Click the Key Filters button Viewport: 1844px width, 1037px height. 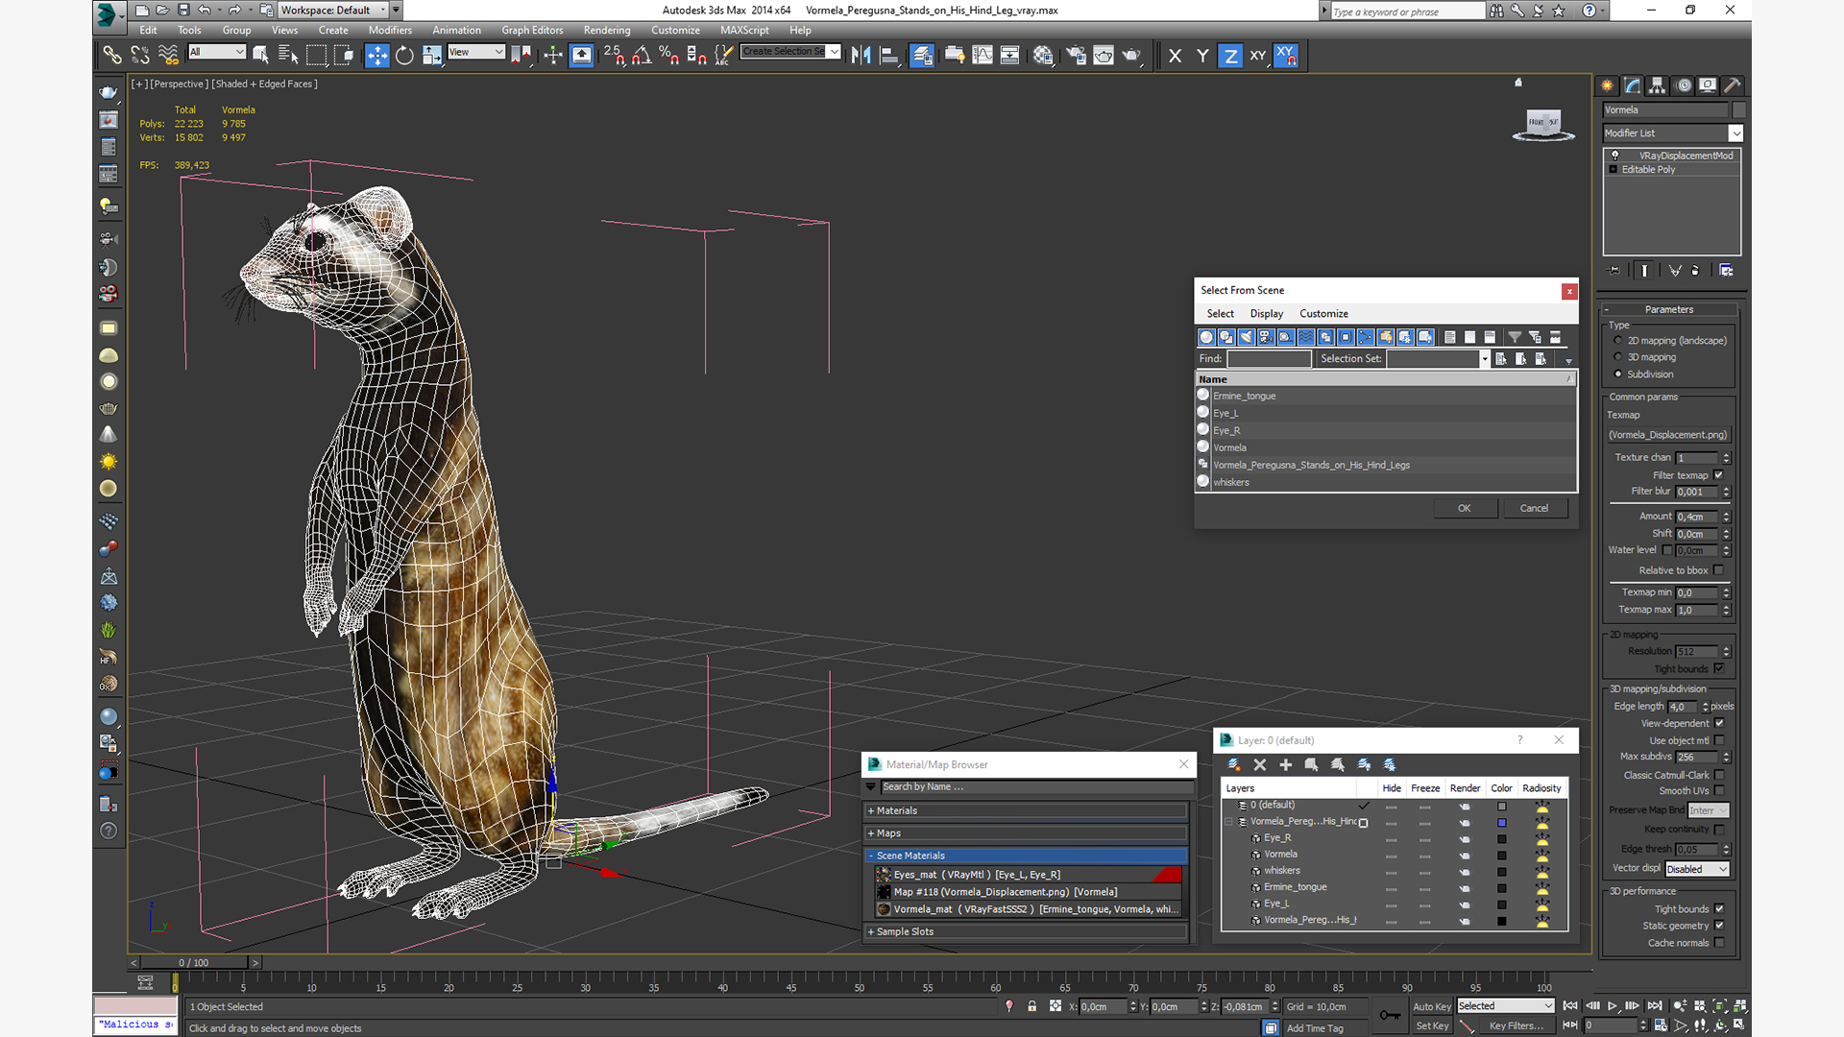(x=1516, y=1025)
